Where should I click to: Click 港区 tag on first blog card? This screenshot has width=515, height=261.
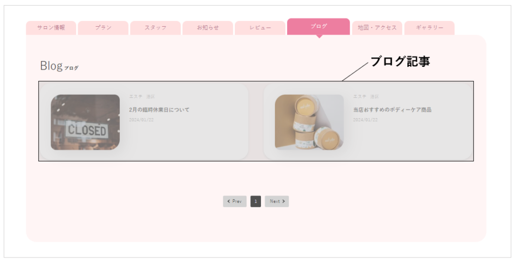click(x=150, y=97)
